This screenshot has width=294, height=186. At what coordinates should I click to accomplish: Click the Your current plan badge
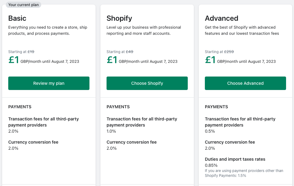click(24, 5)
